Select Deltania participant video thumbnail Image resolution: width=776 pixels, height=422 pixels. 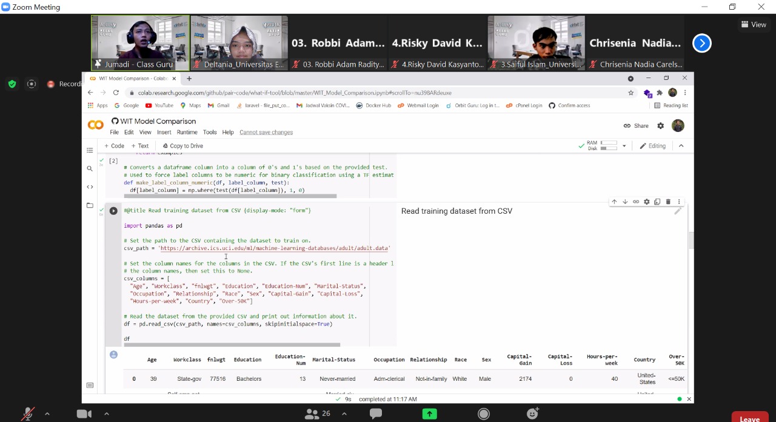(x=239, y=43)
